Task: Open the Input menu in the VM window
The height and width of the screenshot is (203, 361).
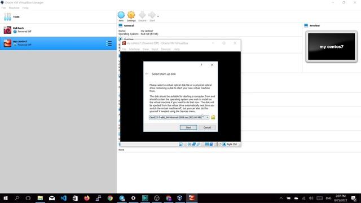Action: tap(155, 49)
